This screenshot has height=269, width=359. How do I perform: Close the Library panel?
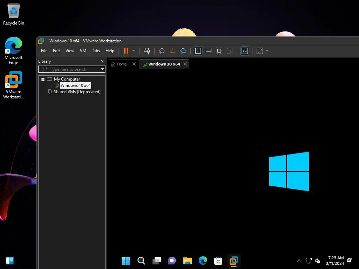click(x=102, y=61)
